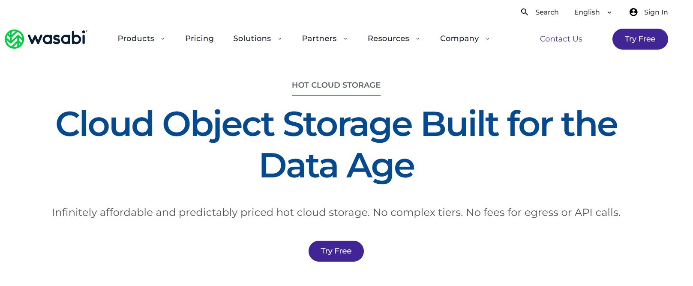Screen dimensions: 693x286
Task: Click the Sign In user avatar icon
Action: (633, 12)
